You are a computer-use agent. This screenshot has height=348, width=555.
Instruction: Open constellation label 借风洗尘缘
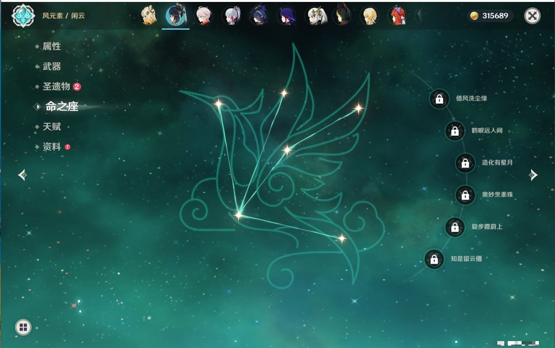coord(471,98)
